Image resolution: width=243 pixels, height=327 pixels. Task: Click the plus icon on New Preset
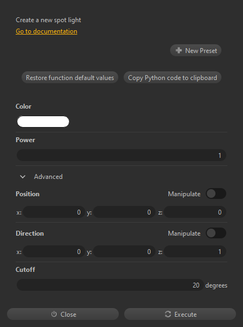coord(179,50)
